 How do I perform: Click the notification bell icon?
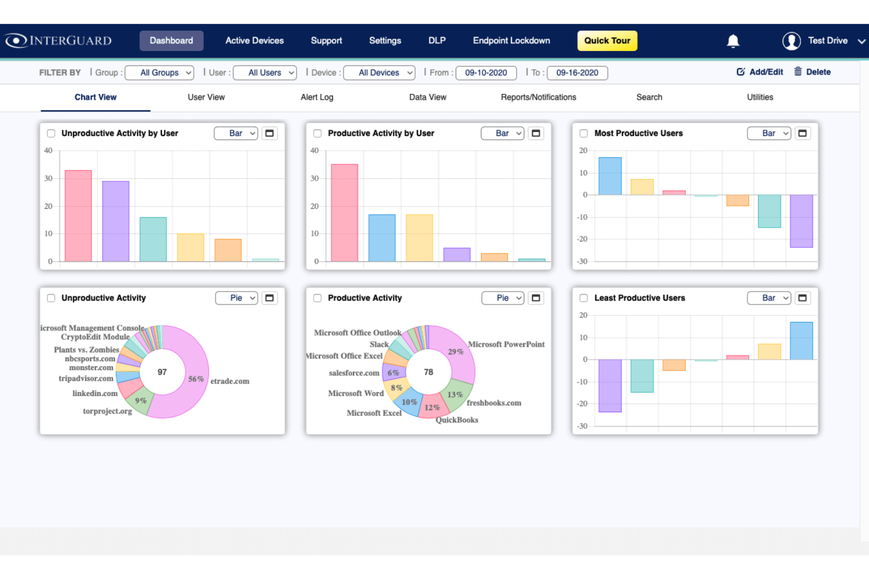(733, 41)
